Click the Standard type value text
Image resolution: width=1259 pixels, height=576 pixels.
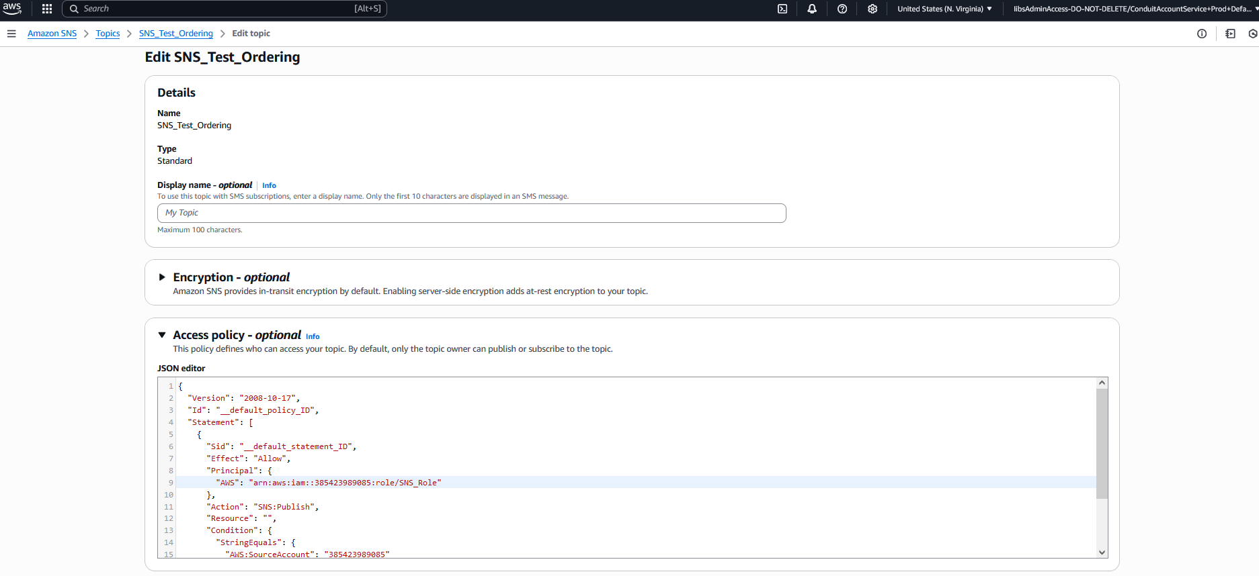point(175,161)
